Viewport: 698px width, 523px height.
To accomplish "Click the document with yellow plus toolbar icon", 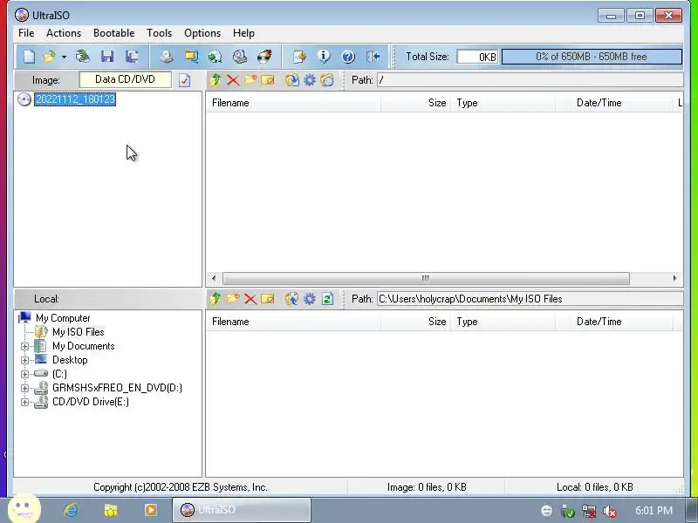I will tap(299, 57).
